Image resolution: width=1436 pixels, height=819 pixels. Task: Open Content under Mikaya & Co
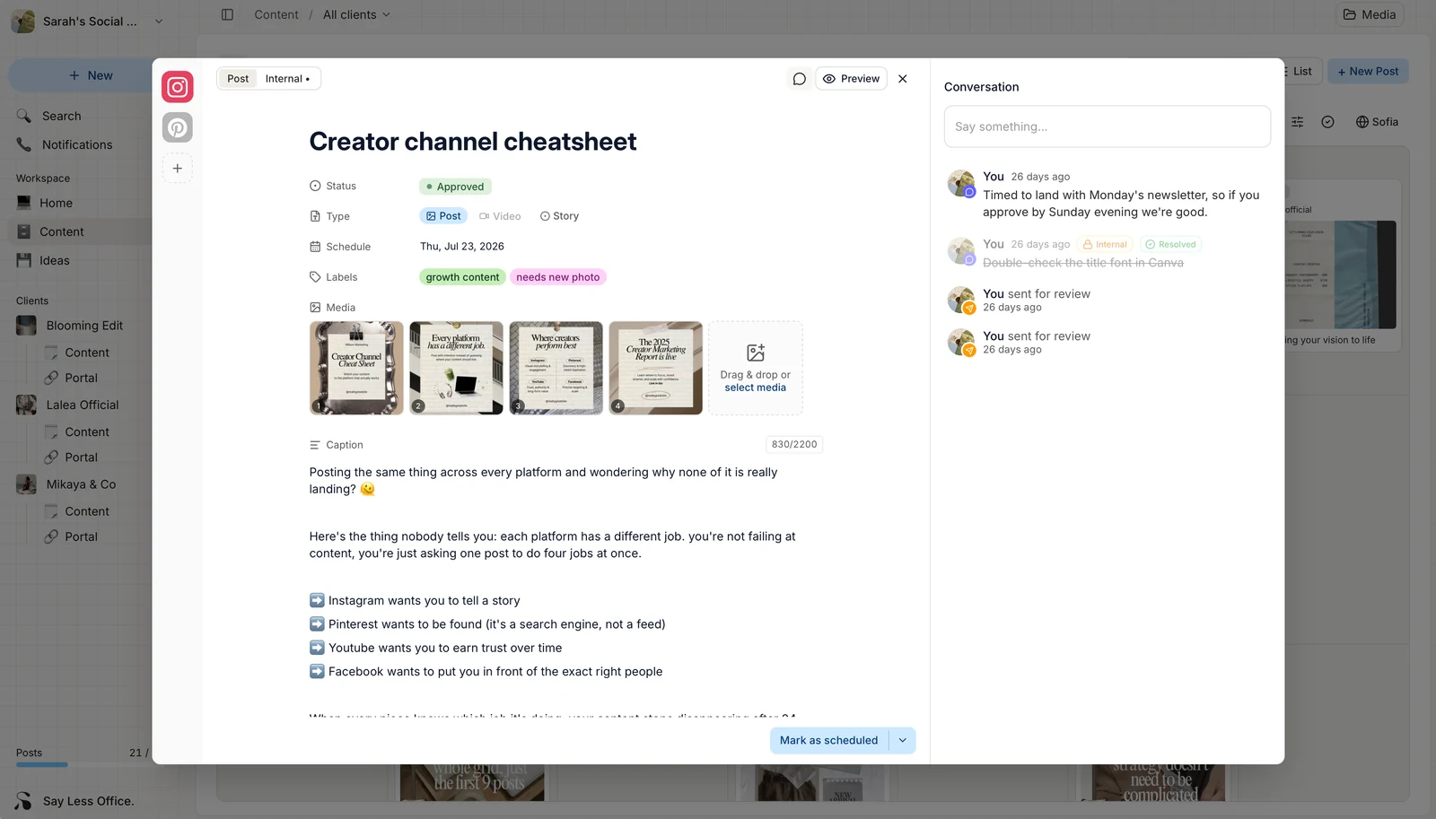pyautogui.click(x=87, y=511)
